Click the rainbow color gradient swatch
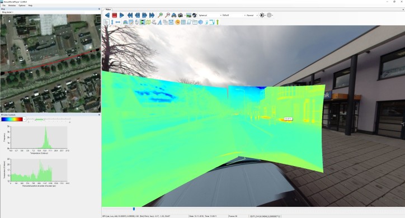 [12, 119]
